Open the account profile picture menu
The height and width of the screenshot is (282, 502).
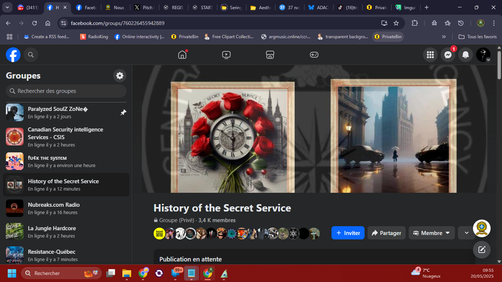pyautogui.click(x=483, y=55)
